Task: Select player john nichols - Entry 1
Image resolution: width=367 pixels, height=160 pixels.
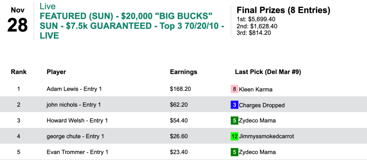Action: (x=73, y=105)
